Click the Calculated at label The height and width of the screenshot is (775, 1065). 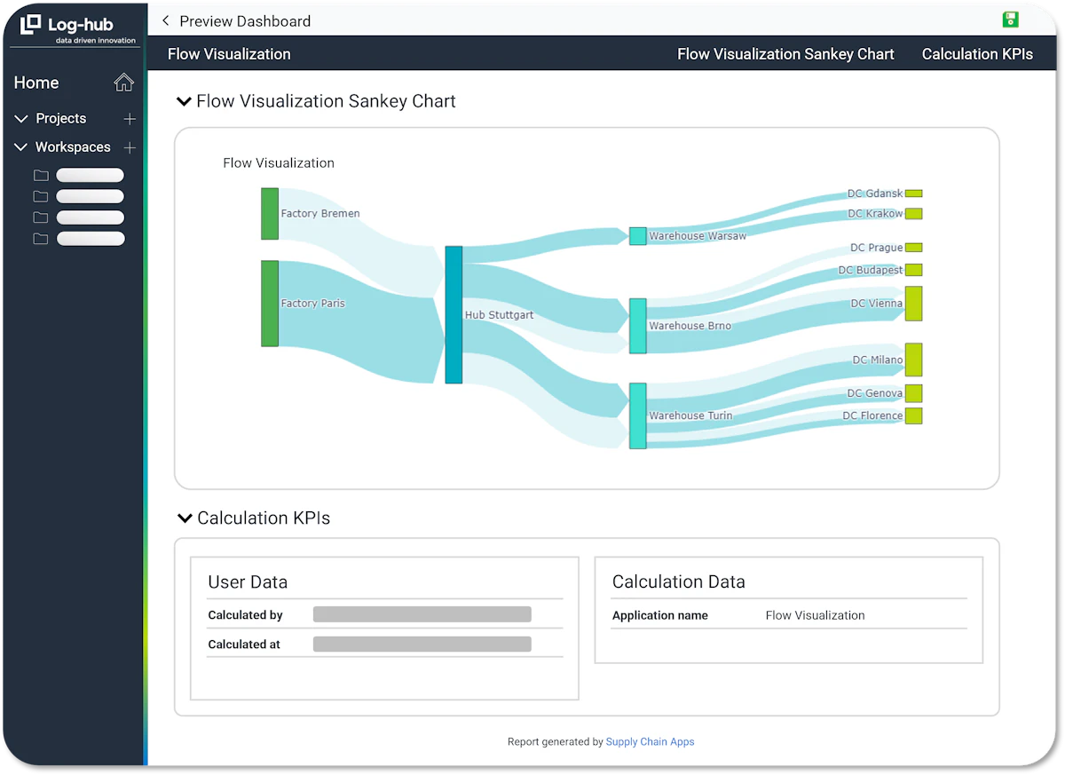tap(244, 645)
